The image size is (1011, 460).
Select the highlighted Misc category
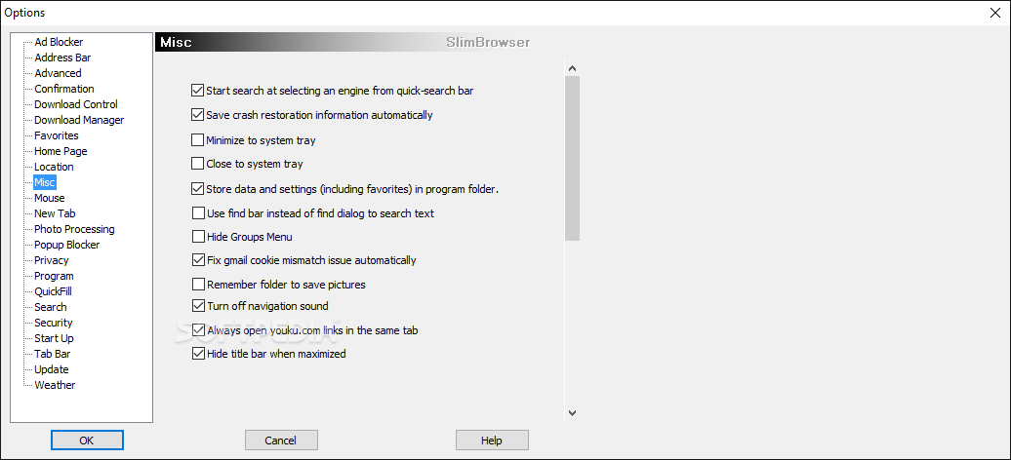[45, 182]
